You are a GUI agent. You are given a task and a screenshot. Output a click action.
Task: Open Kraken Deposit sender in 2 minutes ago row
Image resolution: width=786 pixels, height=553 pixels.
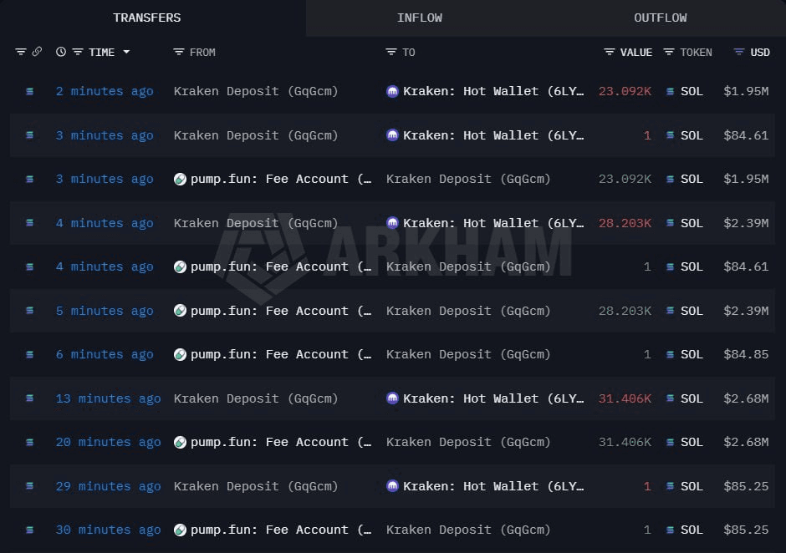256,91
